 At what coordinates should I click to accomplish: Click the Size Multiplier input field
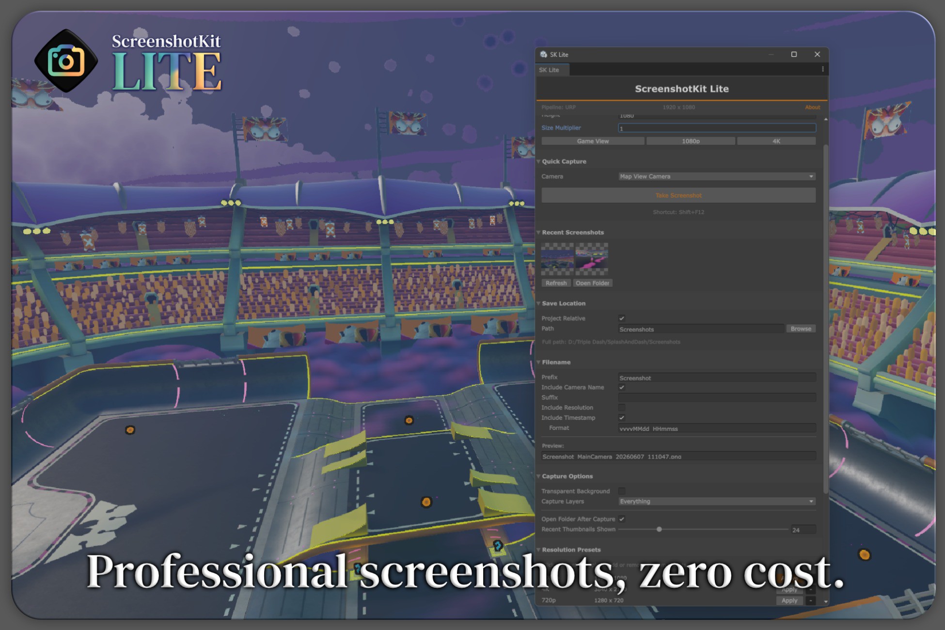[x=717, y=128]
